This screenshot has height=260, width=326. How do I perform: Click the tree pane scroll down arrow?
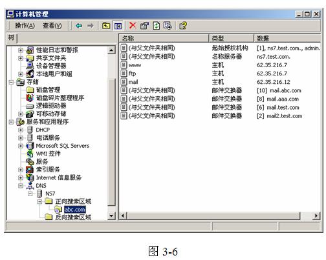point(111,215)
